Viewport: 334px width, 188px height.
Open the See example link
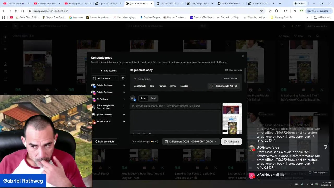[234, 70]
